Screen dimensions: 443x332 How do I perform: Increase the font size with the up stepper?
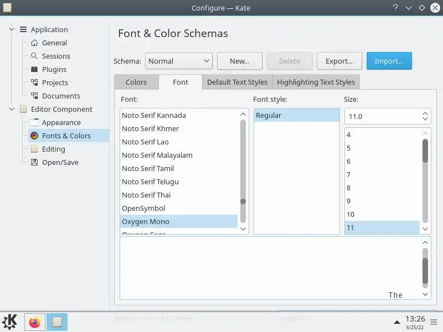[x=425, y=114]
